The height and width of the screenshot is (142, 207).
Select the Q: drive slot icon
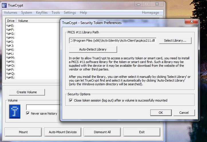[x=9, y=73]
